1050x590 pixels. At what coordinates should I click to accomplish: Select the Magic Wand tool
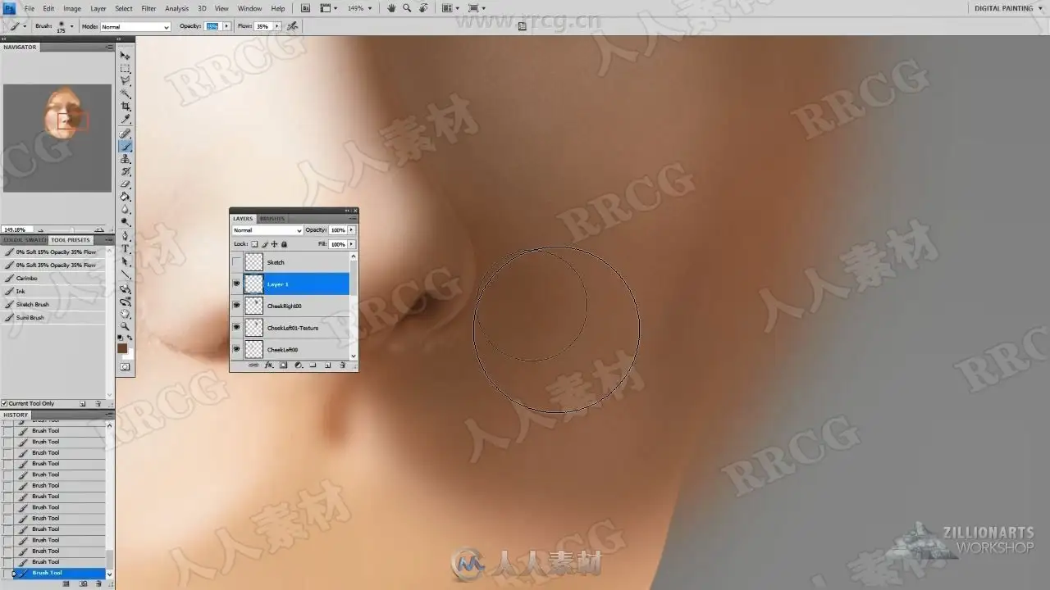point(126,93)
